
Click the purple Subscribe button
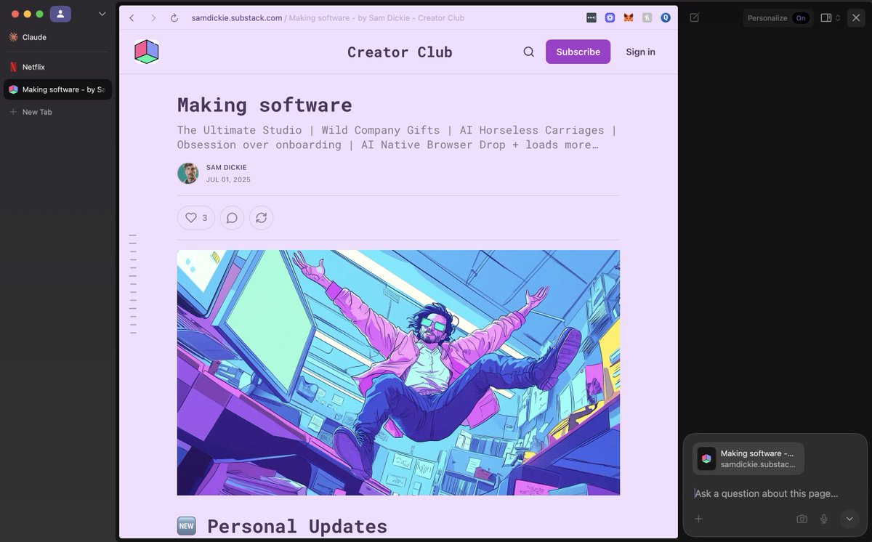(x=578, y=52)
